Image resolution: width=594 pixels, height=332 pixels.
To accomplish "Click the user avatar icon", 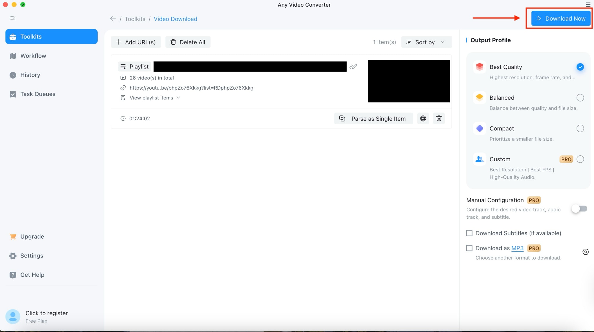I will coord(13,316).
